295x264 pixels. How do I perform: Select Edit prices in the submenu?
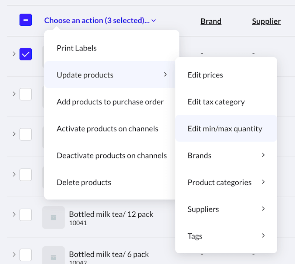point(226,75)
